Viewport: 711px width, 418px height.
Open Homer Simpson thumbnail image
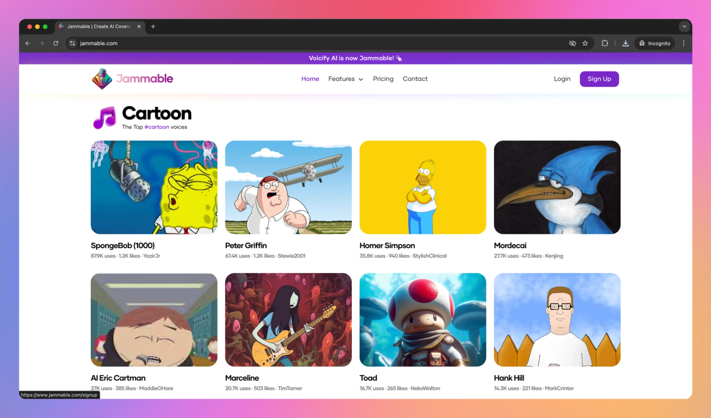(423, 187)
